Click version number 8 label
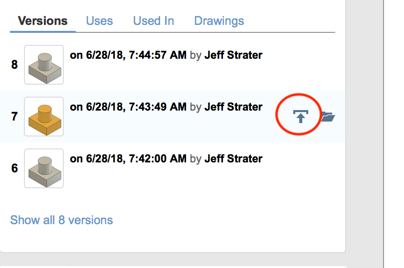The image size is (404, 268). (14, 65)
